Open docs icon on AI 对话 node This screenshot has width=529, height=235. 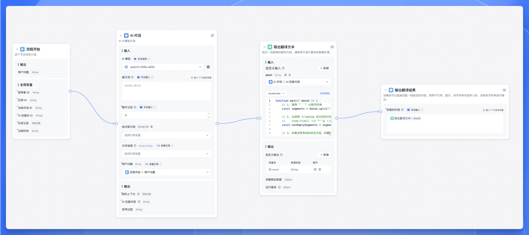tap(212, 36)
